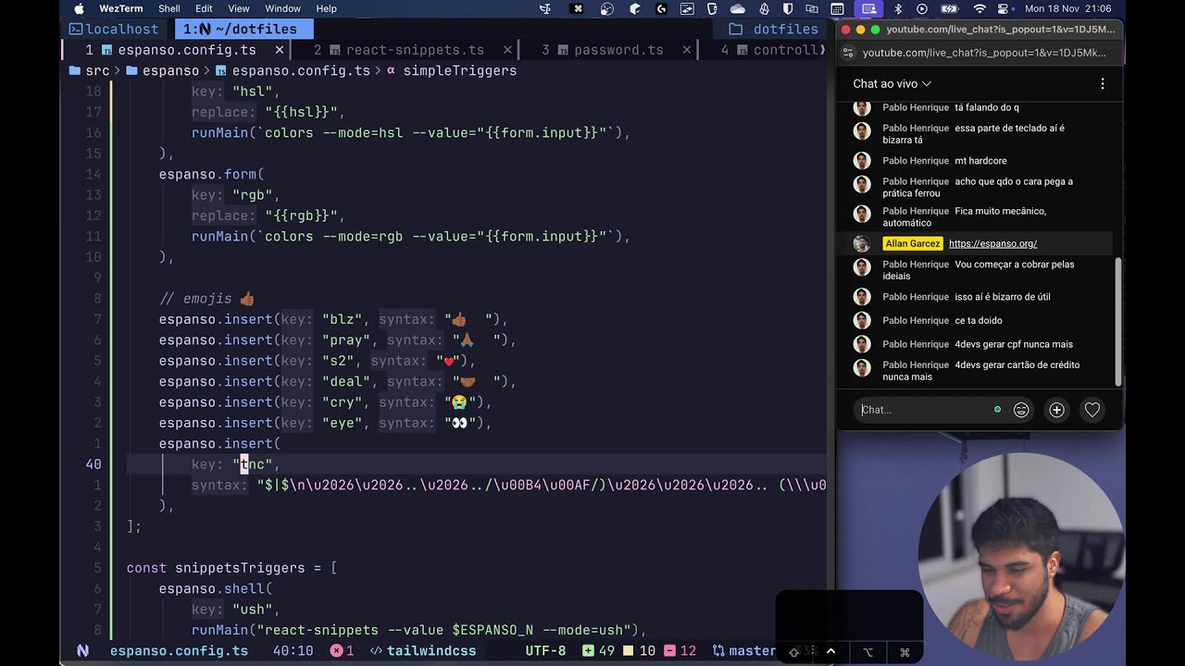Click the "blz" key string in code
Image resolution: width=1185 pixels, height=666 pixels.
343,319
